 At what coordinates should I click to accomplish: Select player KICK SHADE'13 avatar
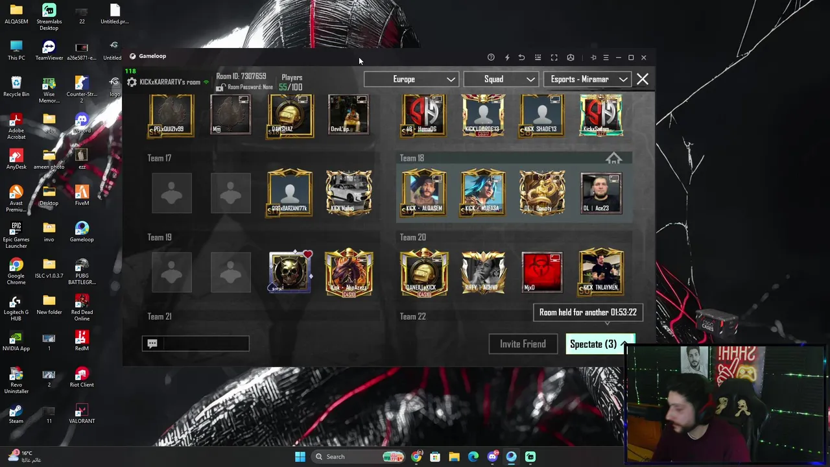click(542, 115)
